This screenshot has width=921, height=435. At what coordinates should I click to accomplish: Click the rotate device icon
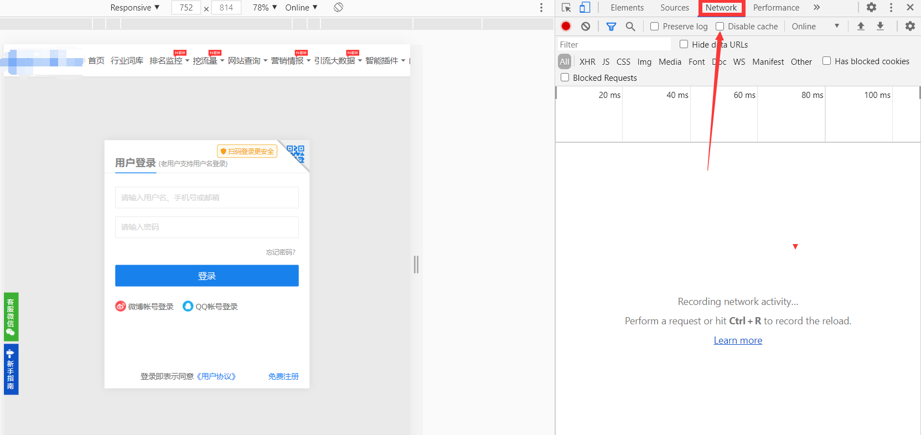coord(338,7)
